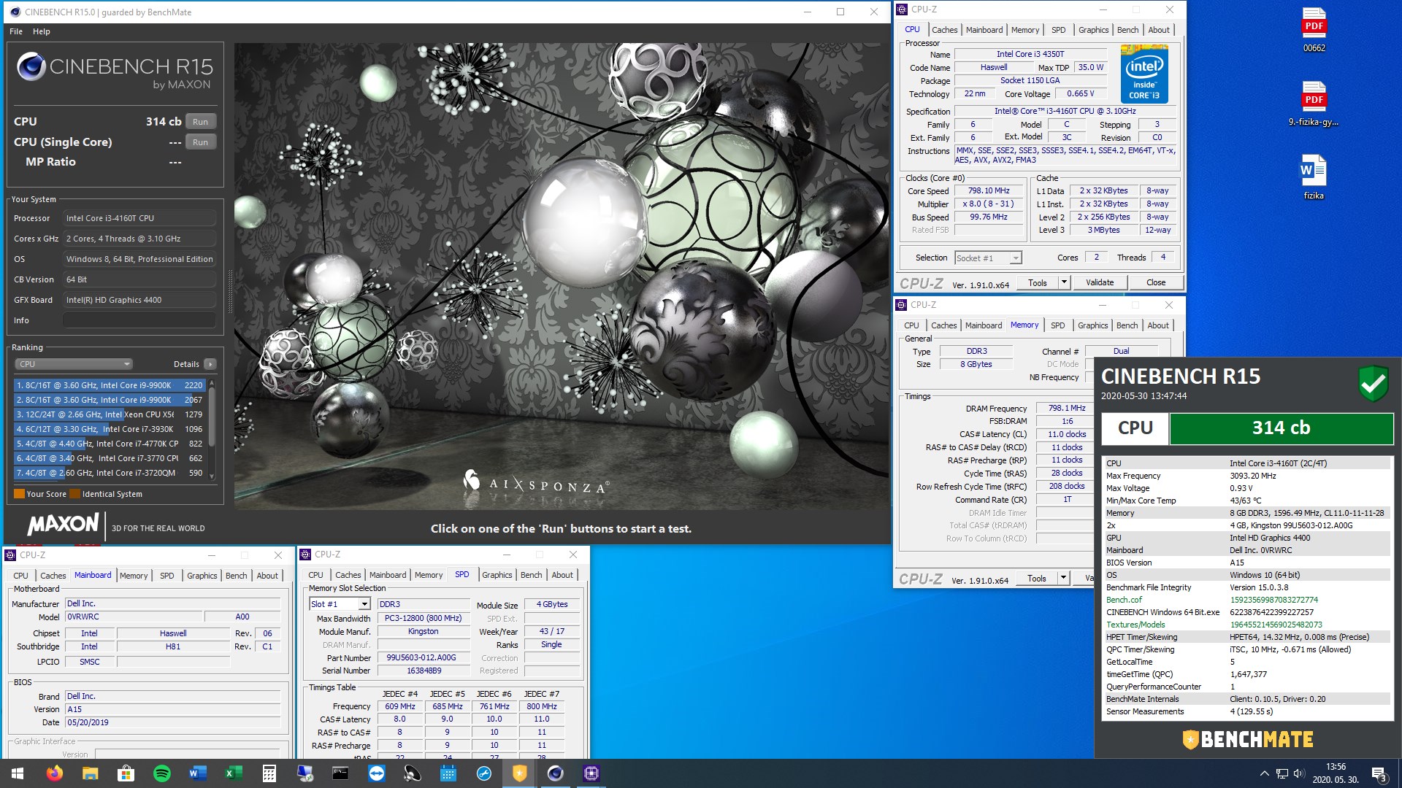
Task: Click Close button in CPU-Z CPU window
Action: coord(1156,282)
